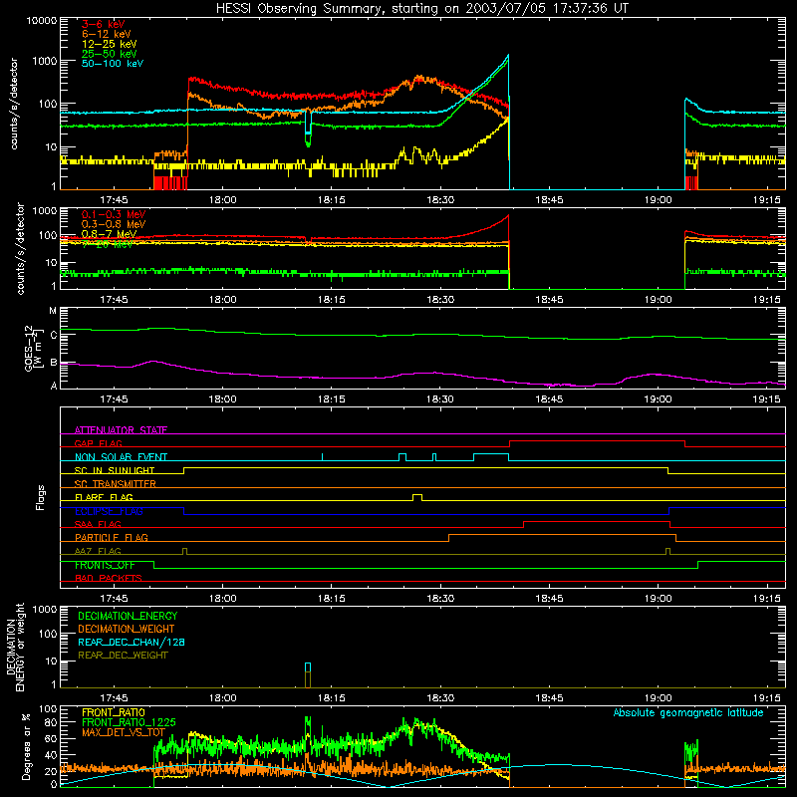Click the REAR_DEC_CHAN/128 legend label
The image size is (797, 797).
tap(132, 642)
